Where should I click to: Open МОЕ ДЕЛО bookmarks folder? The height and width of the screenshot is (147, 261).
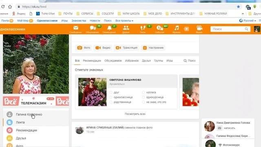[153, 13]
